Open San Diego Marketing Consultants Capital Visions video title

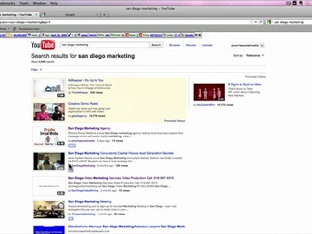(121, 153)
